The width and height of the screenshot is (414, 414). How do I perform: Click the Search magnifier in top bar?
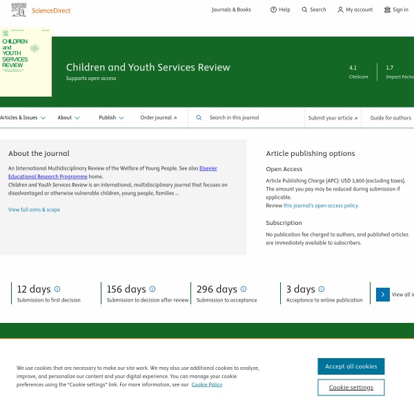tap(305, 10)
